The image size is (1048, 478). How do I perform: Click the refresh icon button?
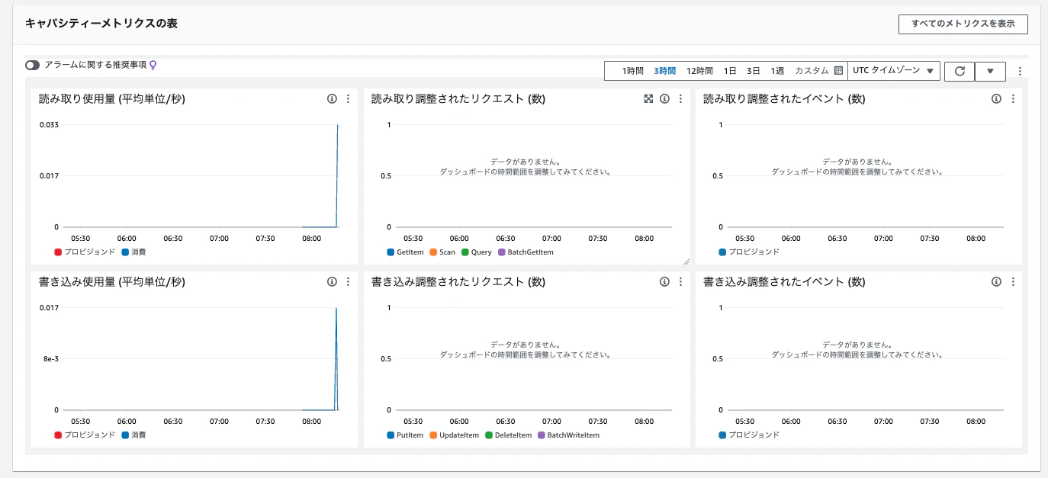pyautogui.click(x=960, y=71)
